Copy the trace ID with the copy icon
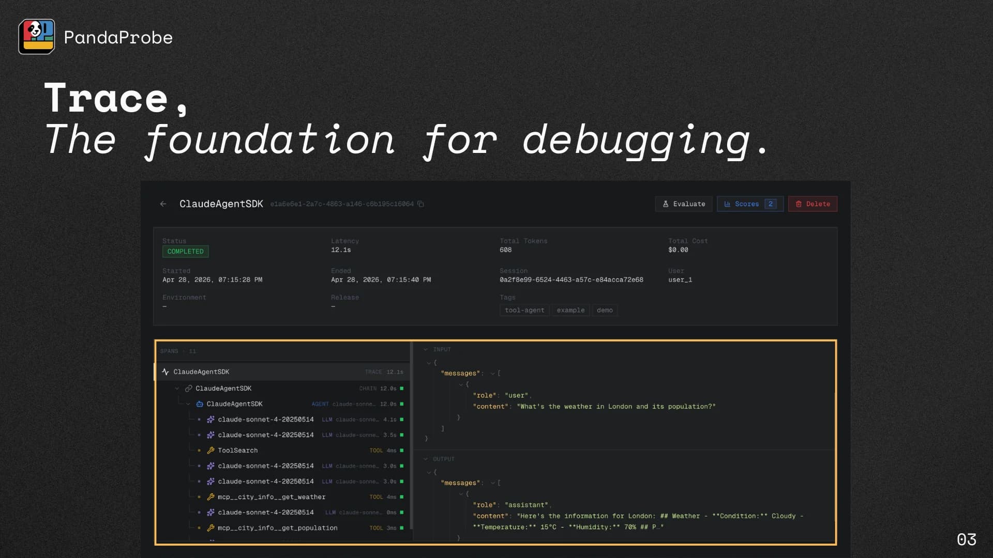 coord(420,204)
